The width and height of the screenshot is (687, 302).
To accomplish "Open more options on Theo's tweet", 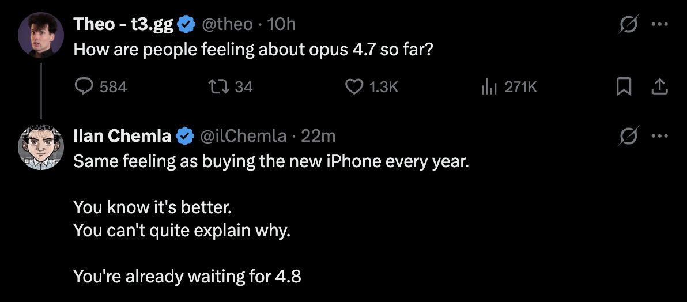I will [x=659, y=25].
